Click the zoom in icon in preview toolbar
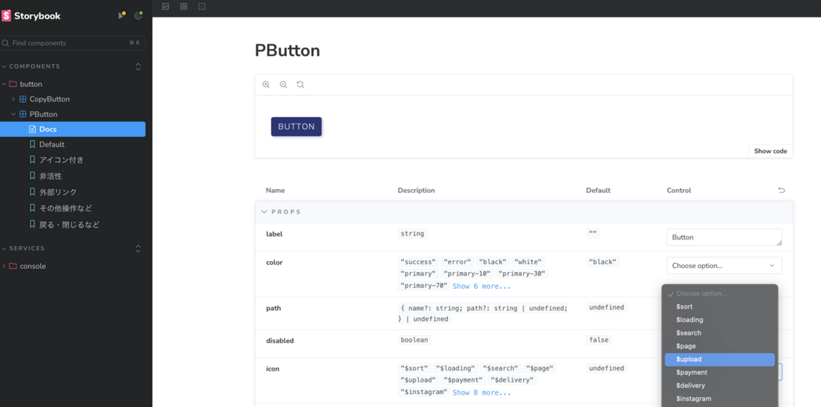 click(x=266, y=85)
